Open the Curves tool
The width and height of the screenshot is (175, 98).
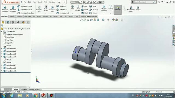(110, 7)
